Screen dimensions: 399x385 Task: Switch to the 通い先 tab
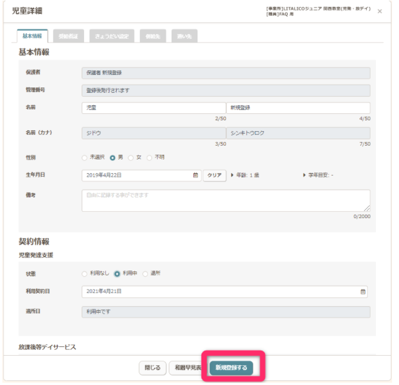click(x=185, y=36)
